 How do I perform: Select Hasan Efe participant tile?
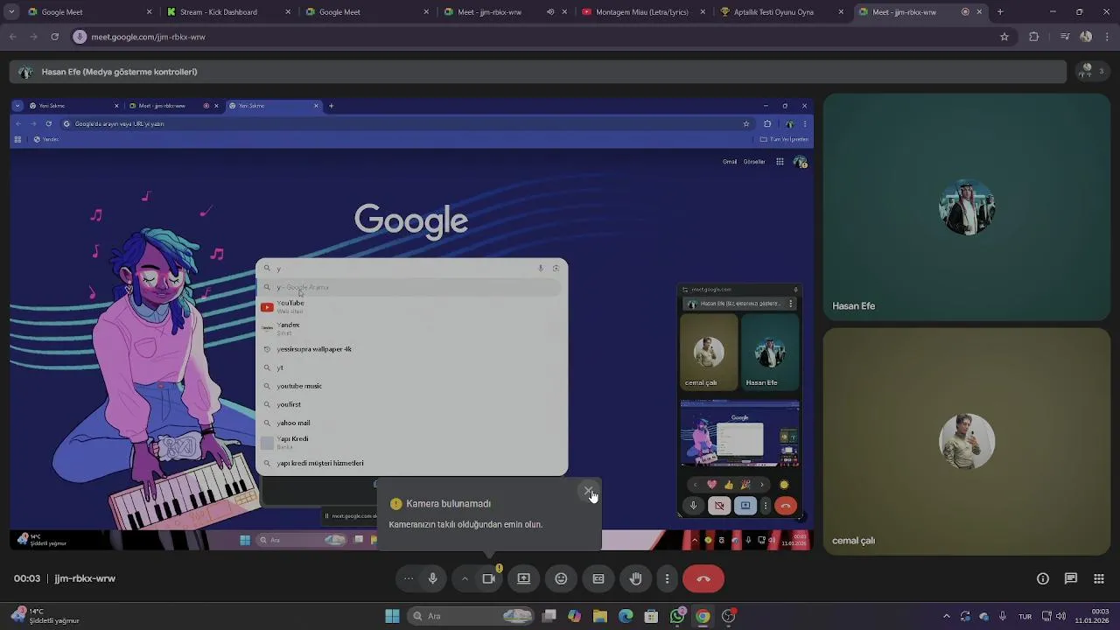[967, 207]
